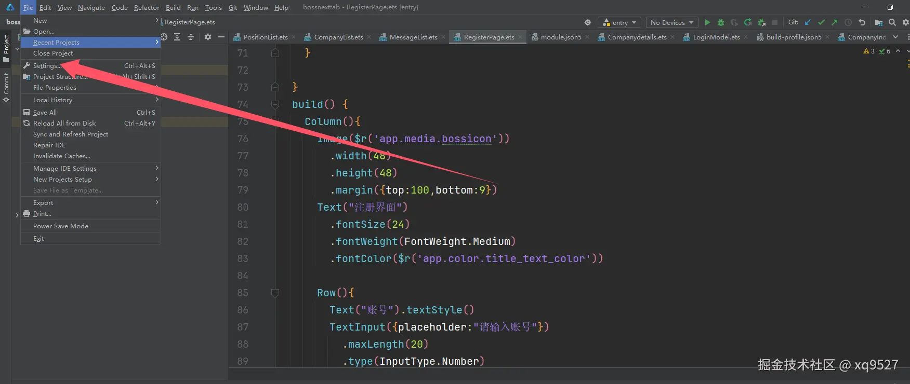Commit changes with the green checkmark
Viewport: 910px width, 384px height.
[x=821, y=22]
